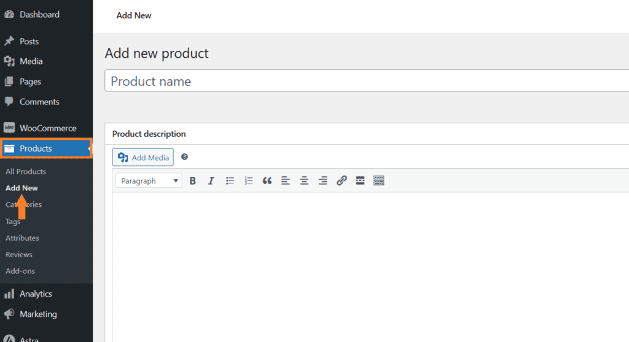Screen dimensions: 629x342
Task: Center align the text
Action: (304, 181)
